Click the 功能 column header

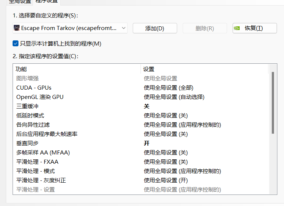pos(21,69)
